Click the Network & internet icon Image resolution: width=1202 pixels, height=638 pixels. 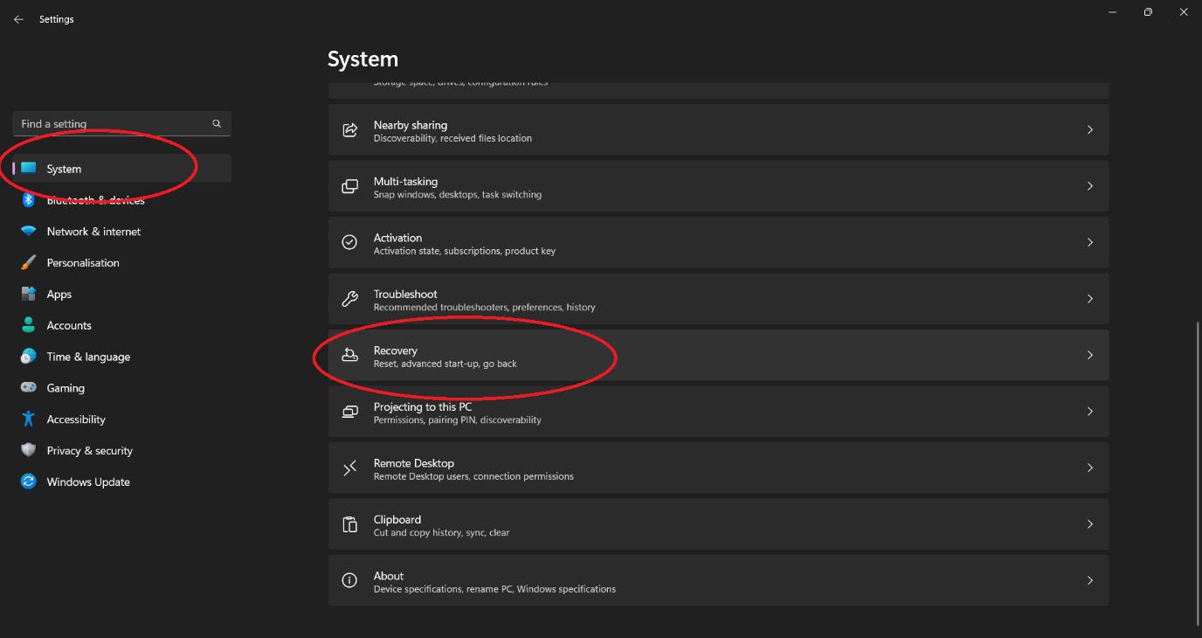(x=27, y=231)
